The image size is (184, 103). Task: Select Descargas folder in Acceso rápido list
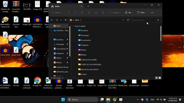point(84,35)
